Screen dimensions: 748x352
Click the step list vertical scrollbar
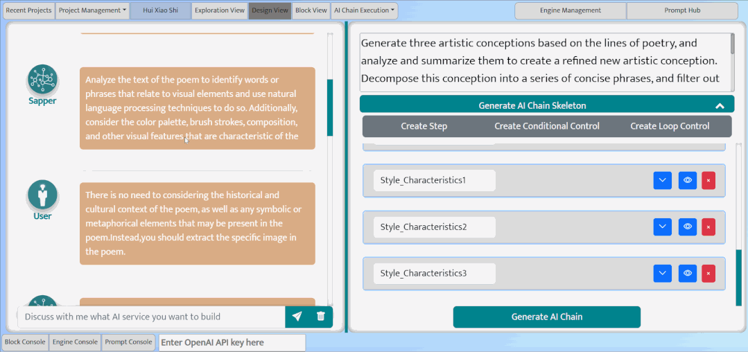pyautogui.click(x=739, y=225)
